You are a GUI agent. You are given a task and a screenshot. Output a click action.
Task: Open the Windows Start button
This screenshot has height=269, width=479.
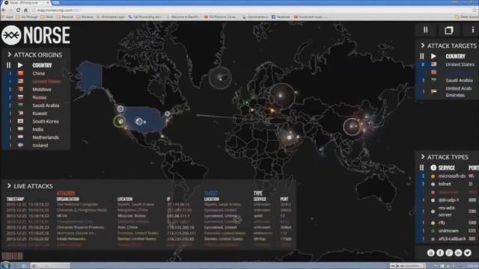(x=5, y=265)
